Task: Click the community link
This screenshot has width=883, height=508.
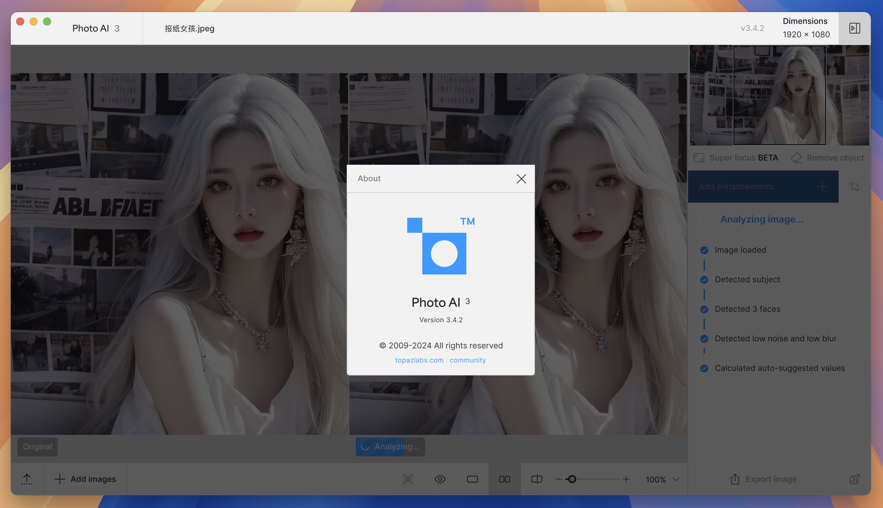Action: [x=467, y=360]
